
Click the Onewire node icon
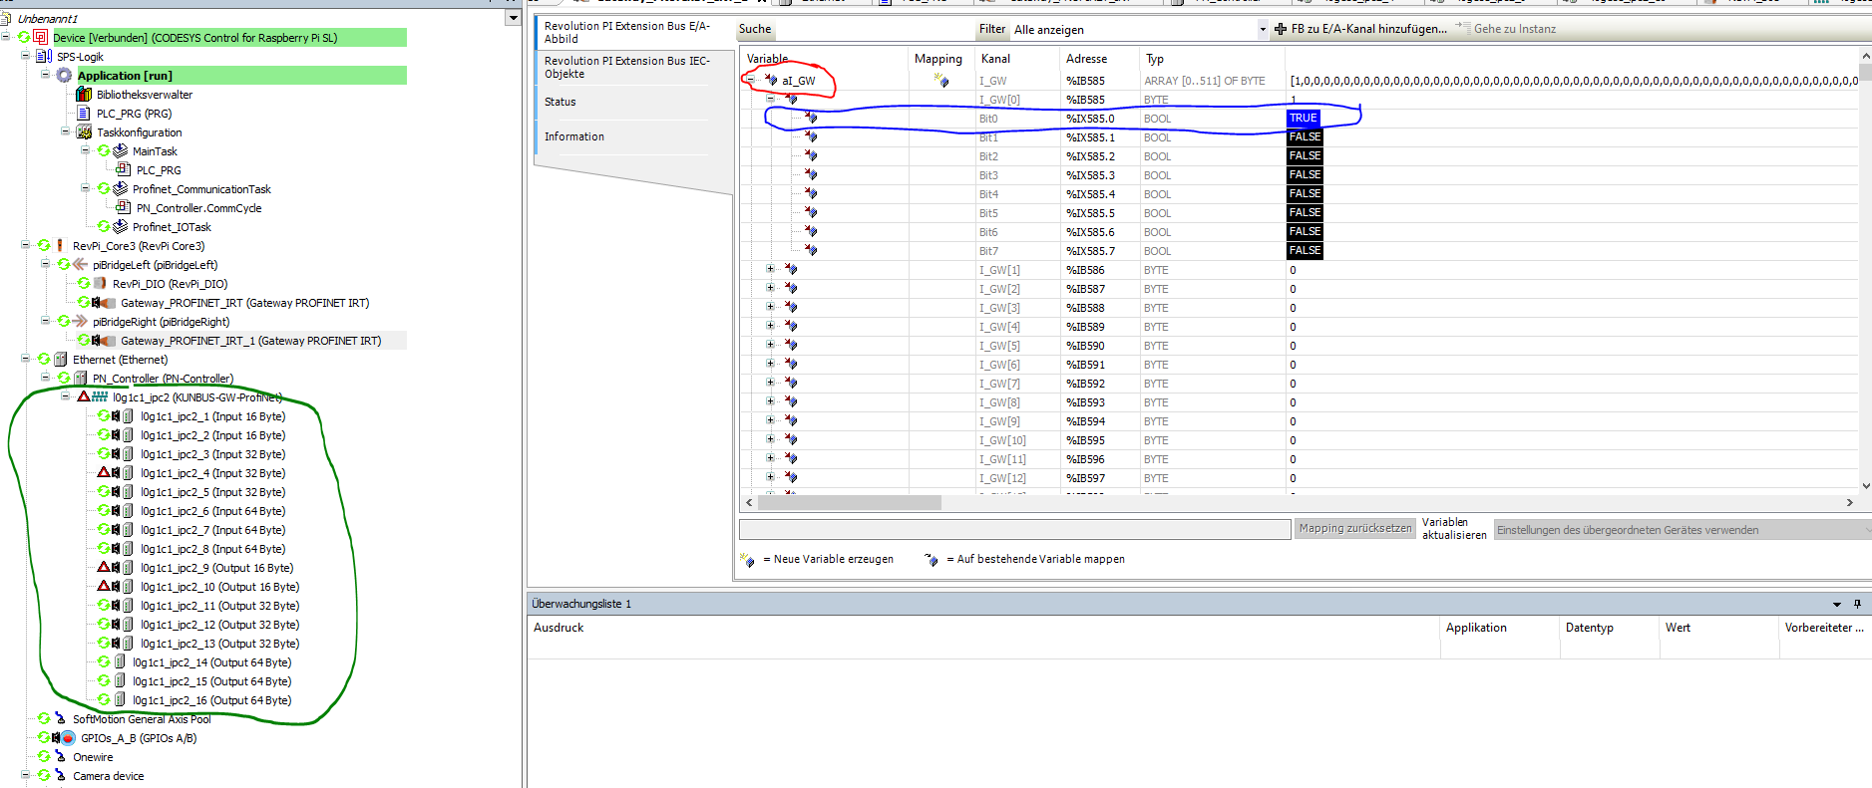pos(61,757)
